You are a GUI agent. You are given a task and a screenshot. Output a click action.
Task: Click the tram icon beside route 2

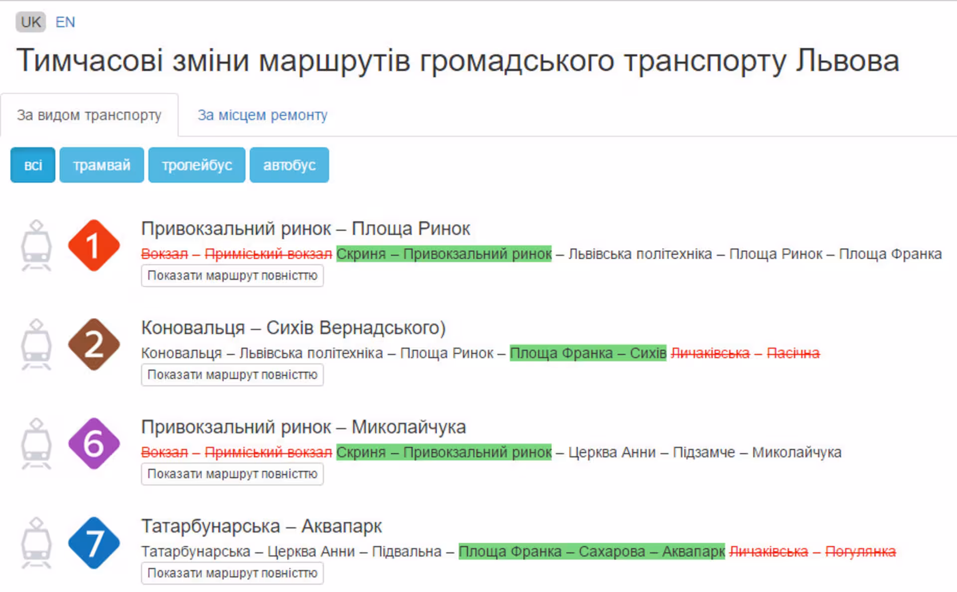(36, 345)
